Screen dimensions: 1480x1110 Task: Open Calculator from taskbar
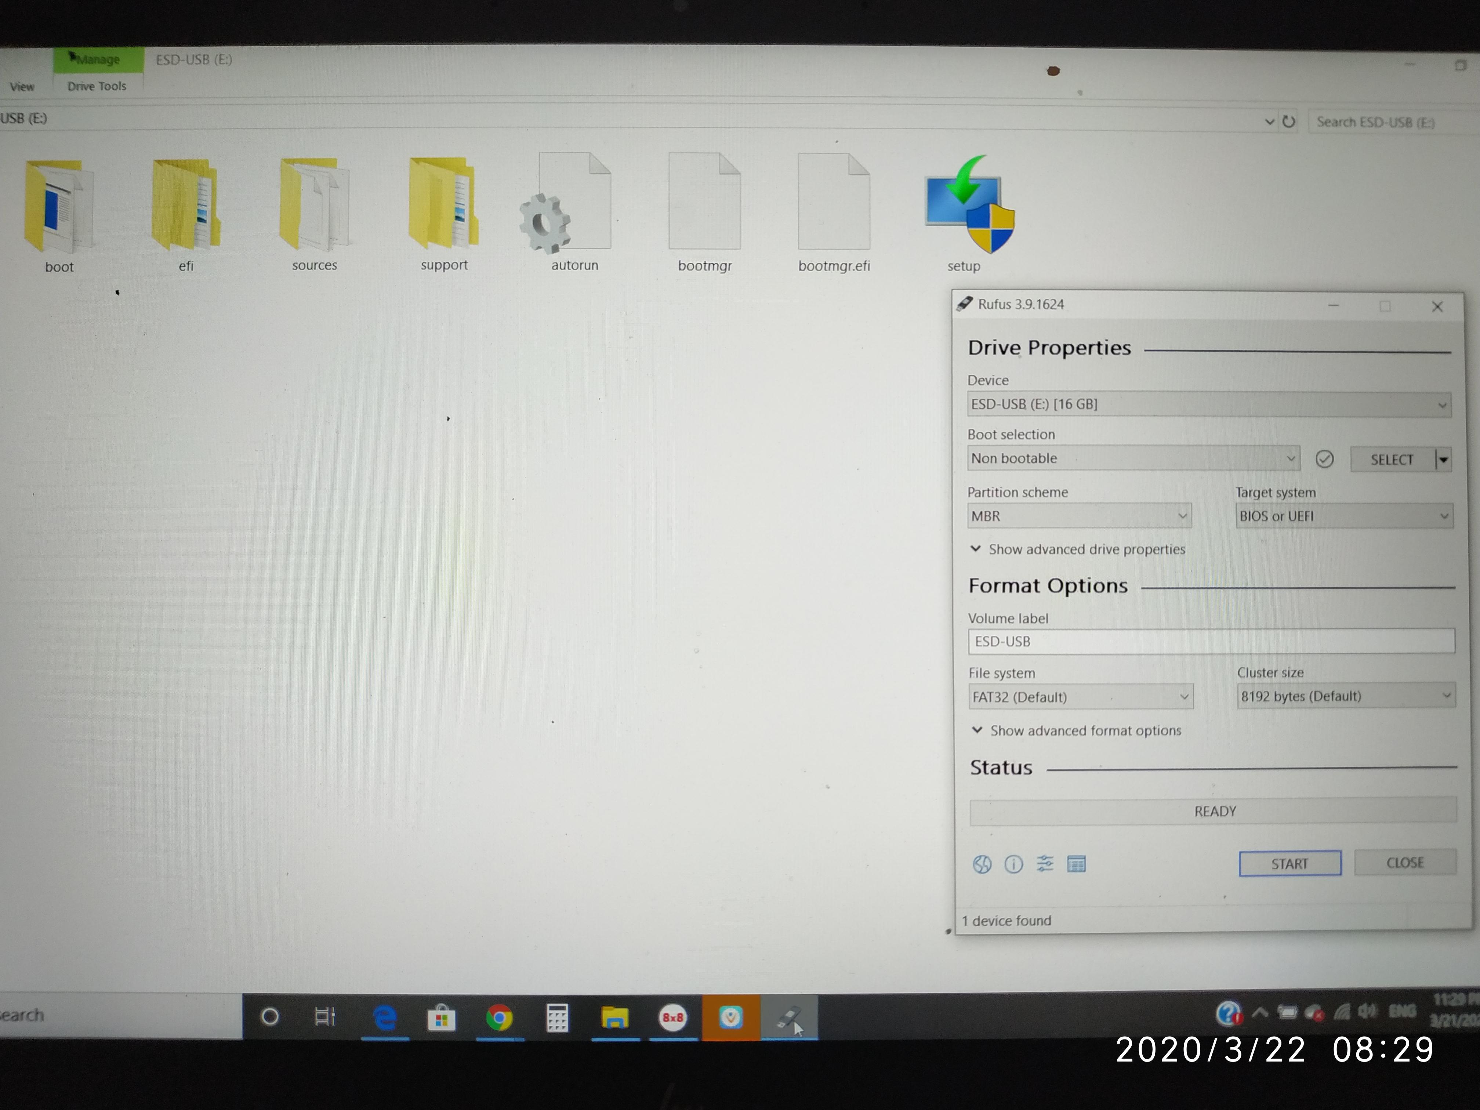pos(557,1017)
